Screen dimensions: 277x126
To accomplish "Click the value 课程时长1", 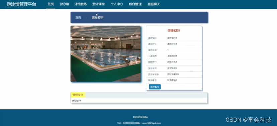I will click(x=172, y=44).
